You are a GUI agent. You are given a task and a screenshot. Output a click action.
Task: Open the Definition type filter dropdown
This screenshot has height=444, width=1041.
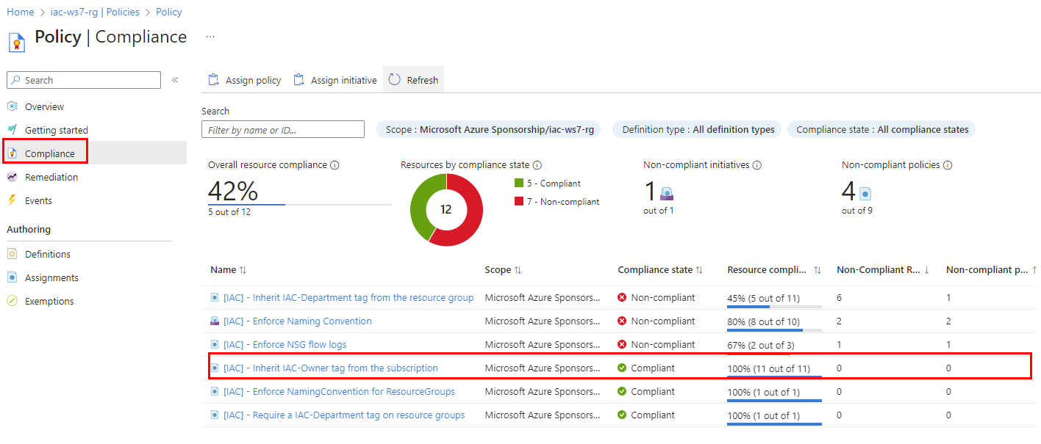[696, 129]
